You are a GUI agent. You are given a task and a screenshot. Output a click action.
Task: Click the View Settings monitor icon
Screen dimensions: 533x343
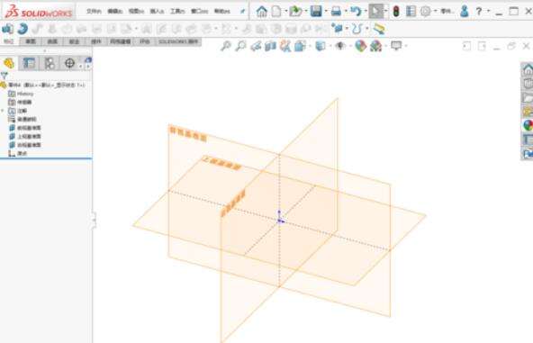[396, 45]
